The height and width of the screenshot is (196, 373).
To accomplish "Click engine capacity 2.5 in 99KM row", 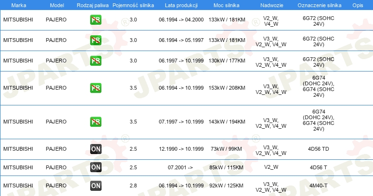I will tap(133, 149).
